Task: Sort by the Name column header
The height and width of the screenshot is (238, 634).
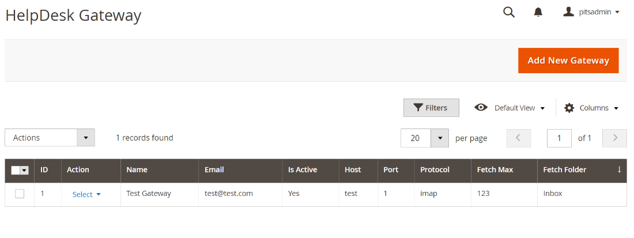Action: pos(137,169)
